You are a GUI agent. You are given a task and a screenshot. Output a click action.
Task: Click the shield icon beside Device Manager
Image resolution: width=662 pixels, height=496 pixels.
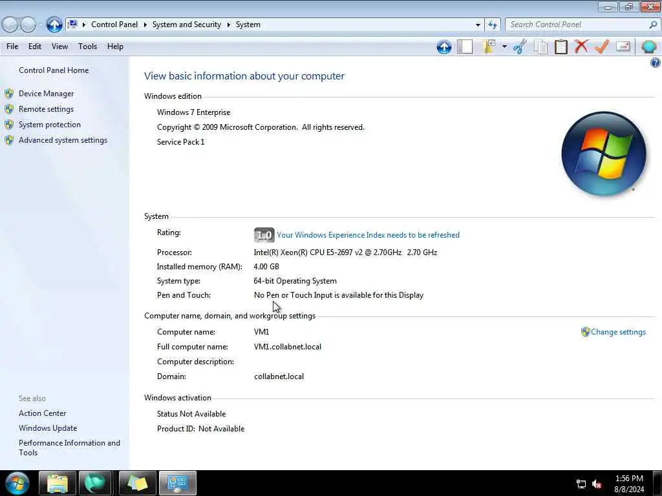(x=9, y=94)
